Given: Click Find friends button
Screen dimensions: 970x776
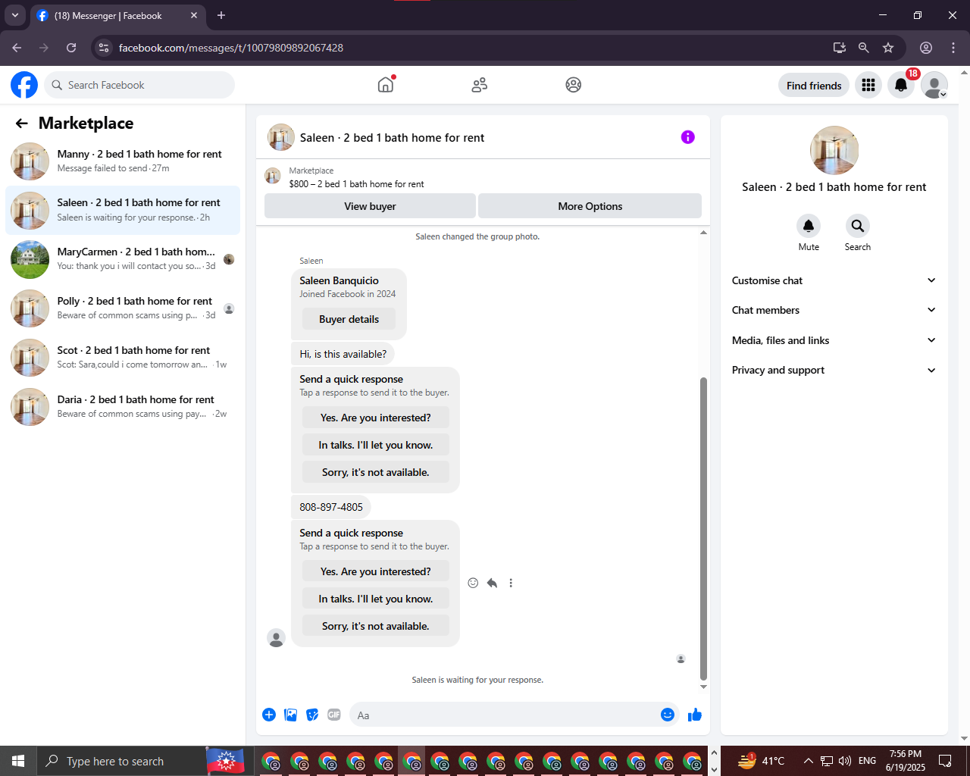Looking at the screenshot, I should (x=814, y=86).
